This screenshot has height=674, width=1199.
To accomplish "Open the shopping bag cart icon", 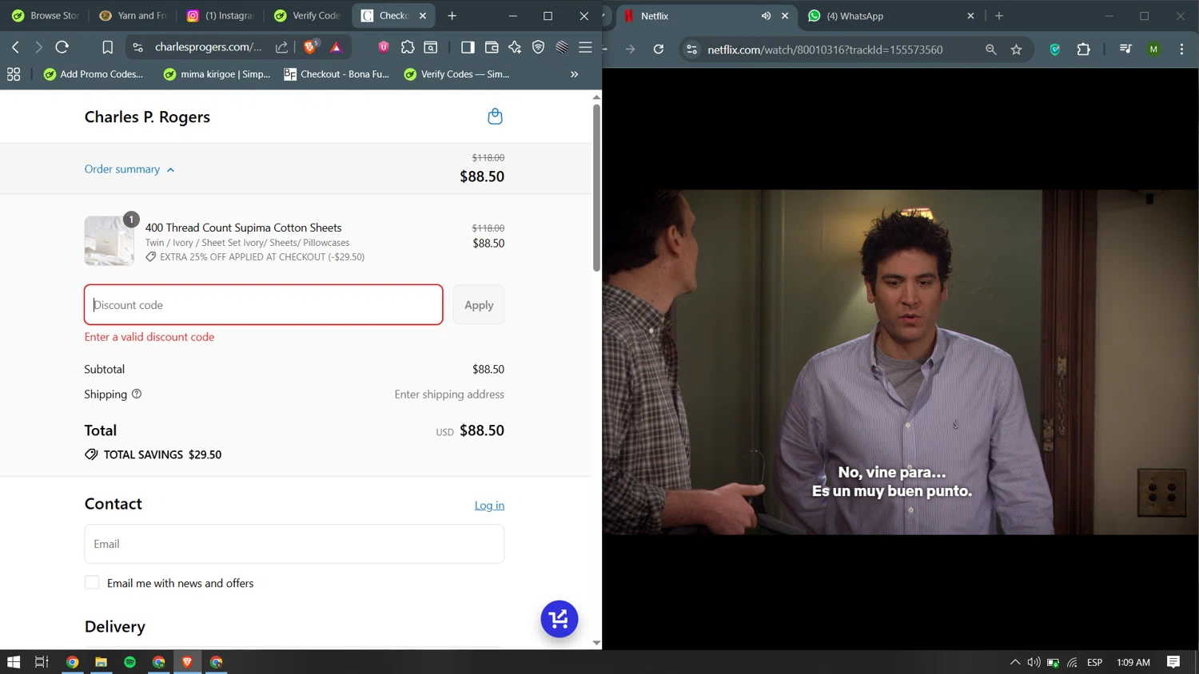I will [495, 117].
